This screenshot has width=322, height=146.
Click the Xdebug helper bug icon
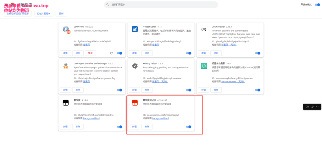[135, 66]
